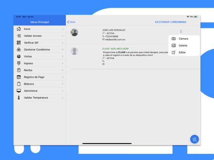Screen dimensions: 214x160
Task: Open the Visitas menu item
Action: coord(40,56)
